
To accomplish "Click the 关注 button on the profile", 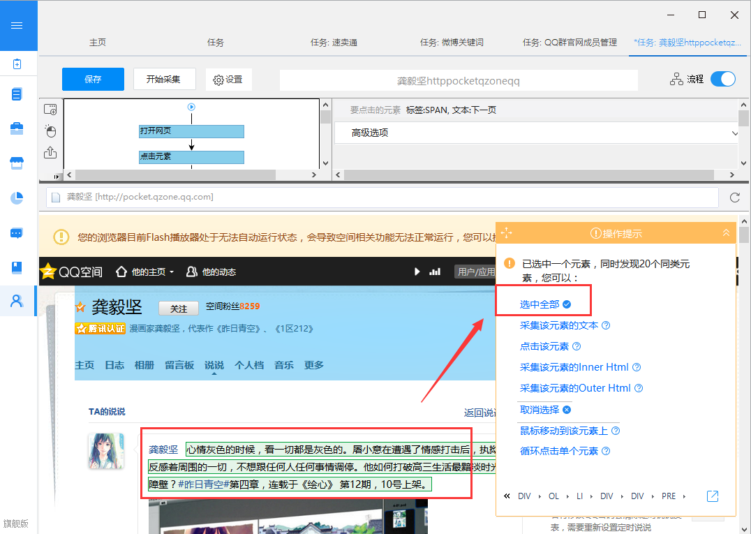I will [179, 309].
